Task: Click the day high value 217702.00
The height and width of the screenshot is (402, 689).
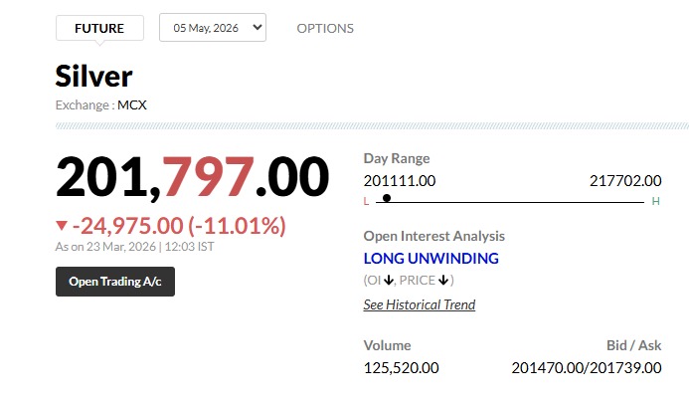Action: 625,180
